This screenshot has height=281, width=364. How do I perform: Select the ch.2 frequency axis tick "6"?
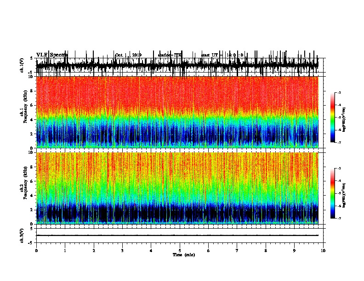(32, 181)
